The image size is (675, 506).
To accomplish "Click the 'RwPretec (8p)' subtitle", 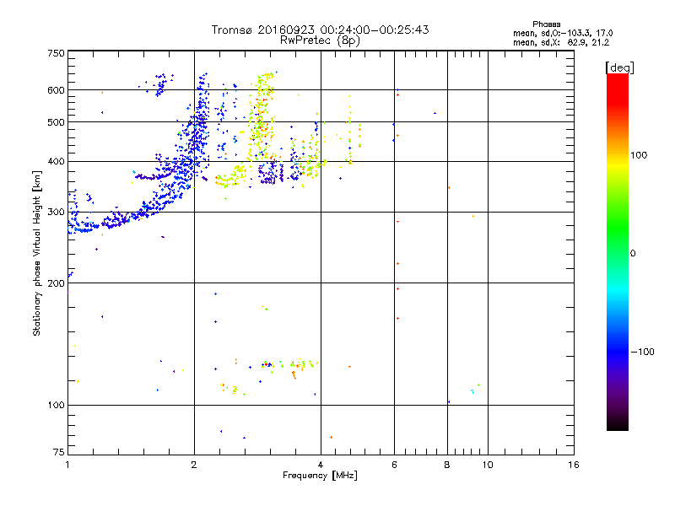I will point(320,40).
